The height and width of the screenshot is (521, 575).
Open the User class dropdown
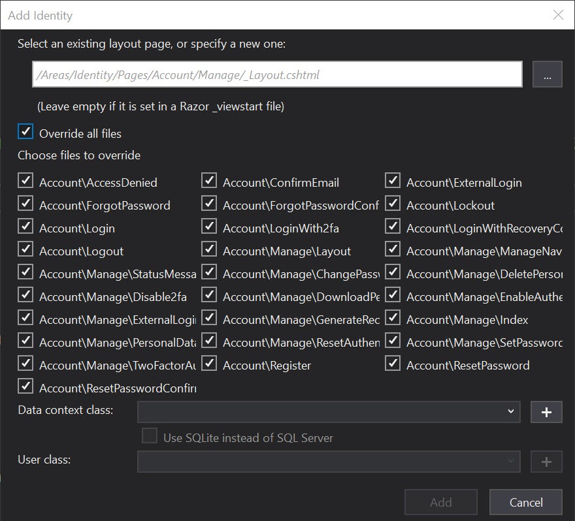(x=329, y=462)
